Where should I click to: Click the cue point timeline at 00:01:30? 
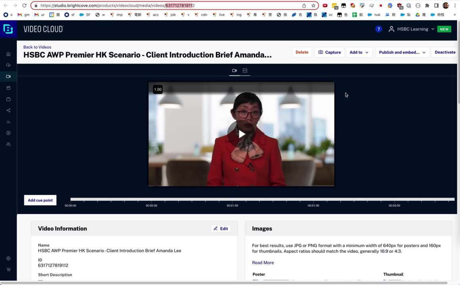313,199
